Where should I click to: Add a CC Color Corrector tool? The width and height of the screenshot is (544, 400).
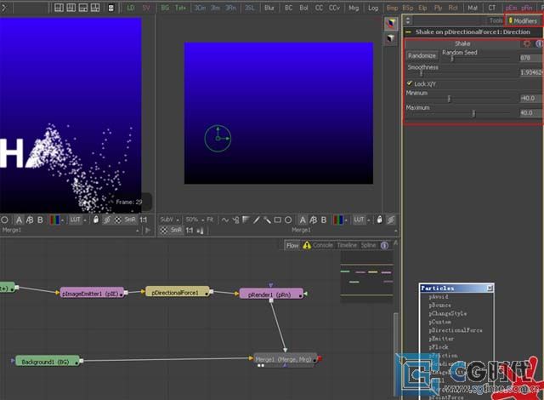[x=319, y=8]
